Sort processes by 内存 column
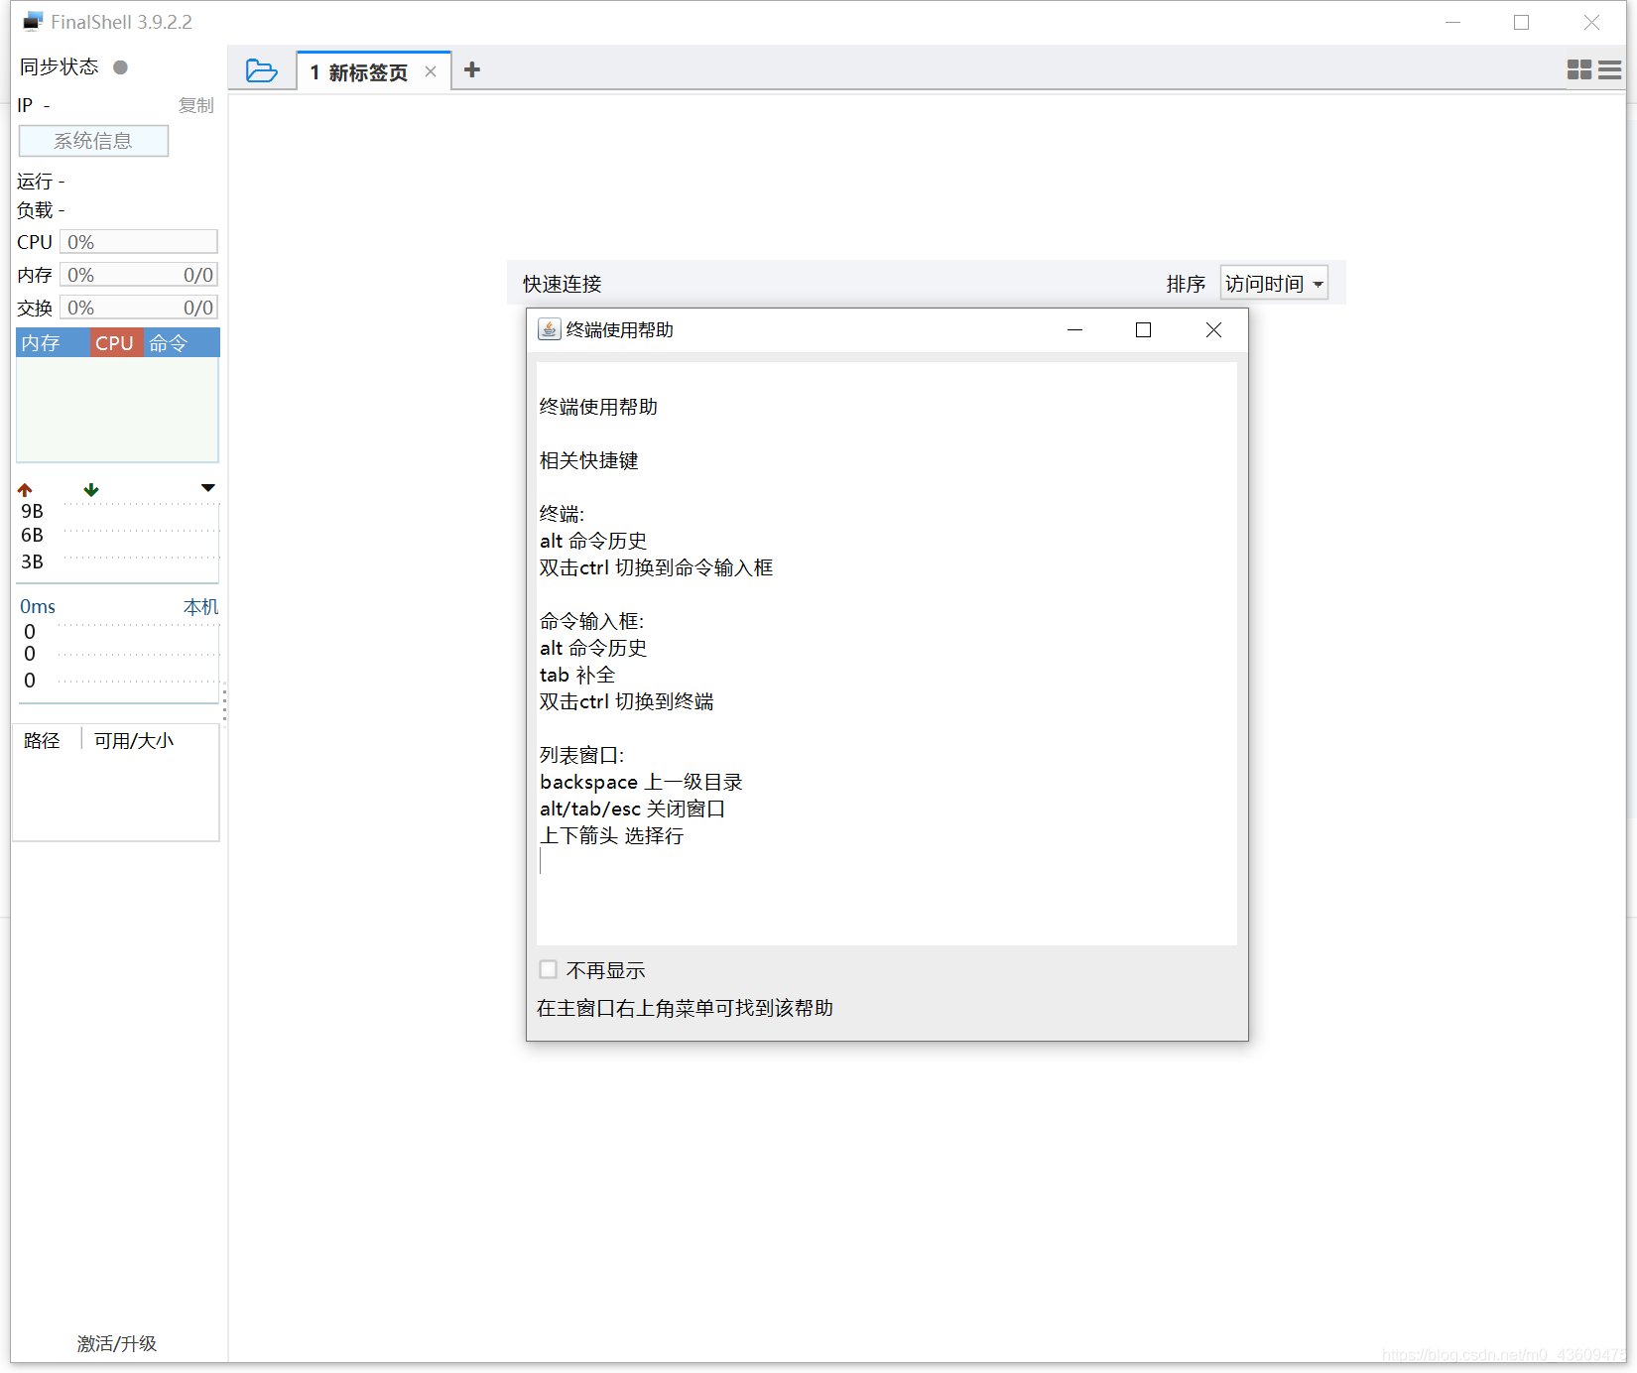 pyautogui.click(x=53, y=343)
